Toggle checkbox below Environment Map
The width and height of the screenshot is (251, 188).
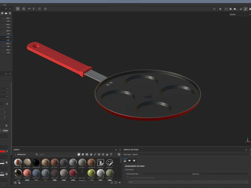pos(128,178)
